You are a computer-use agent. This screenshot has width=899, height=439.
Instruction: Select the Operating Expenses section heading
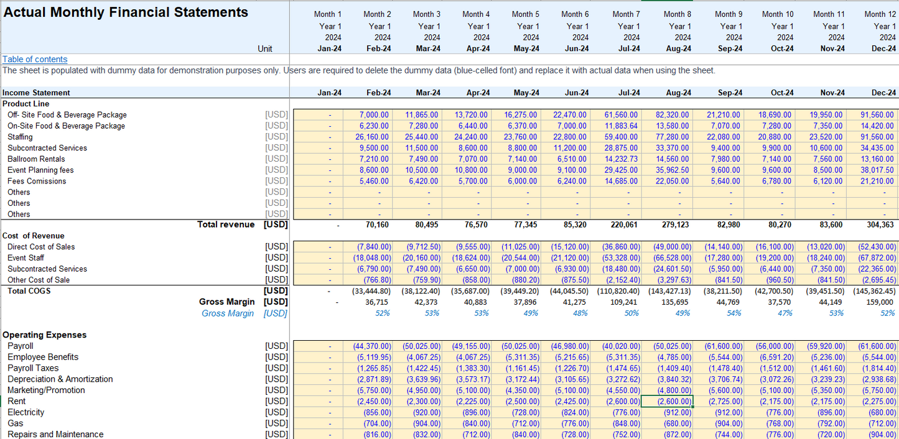tap(45, 335)
